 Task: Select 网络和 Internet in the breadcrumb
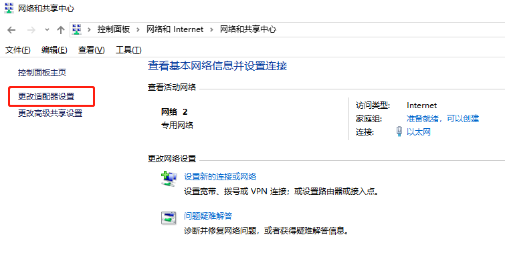coord(175,29)
